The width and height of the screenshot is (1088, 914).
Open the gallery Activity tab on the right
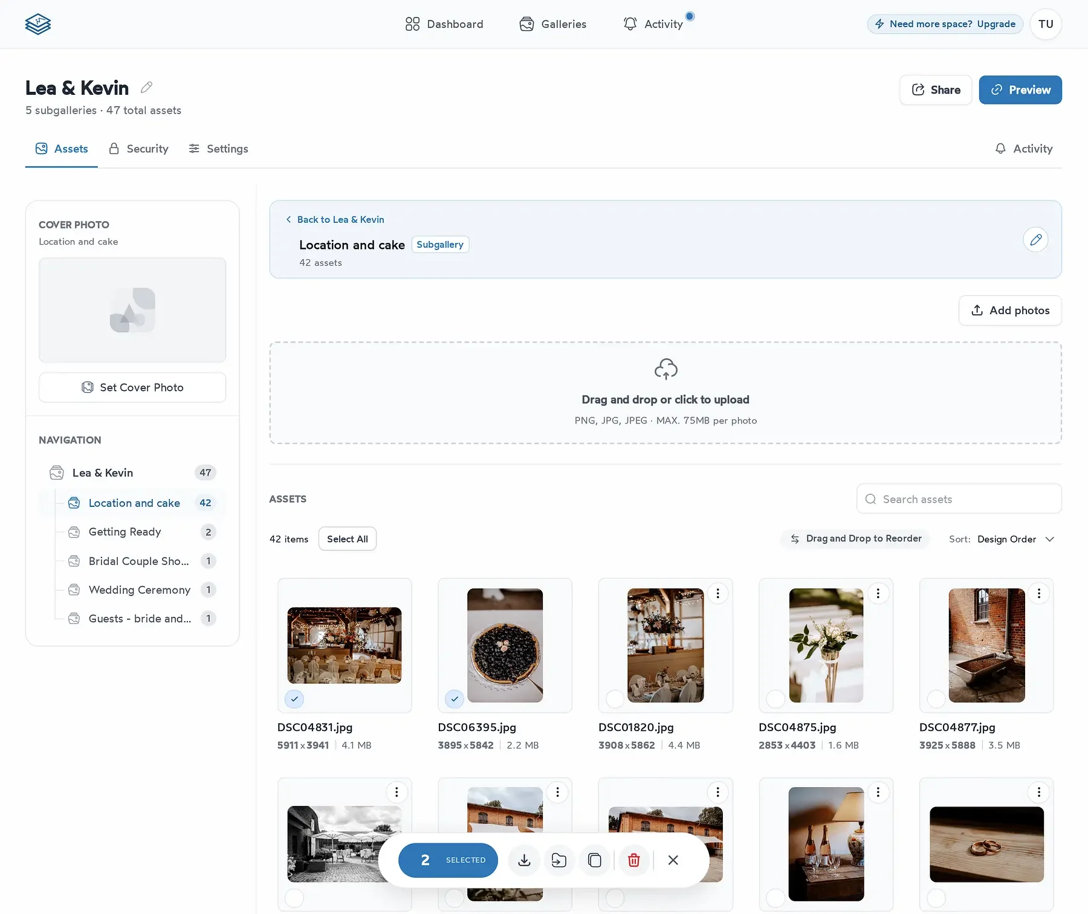(x=1024, y=149)
